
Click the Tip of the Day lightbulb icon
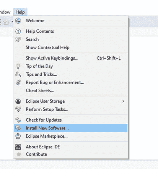coord(18,66)
